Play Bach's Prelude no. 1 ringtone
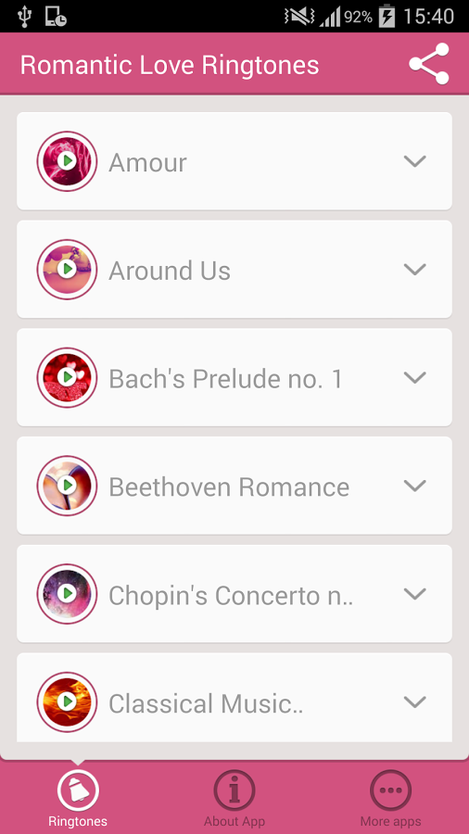The width and height of the screenshot is (469, 834). coord(67,378)
